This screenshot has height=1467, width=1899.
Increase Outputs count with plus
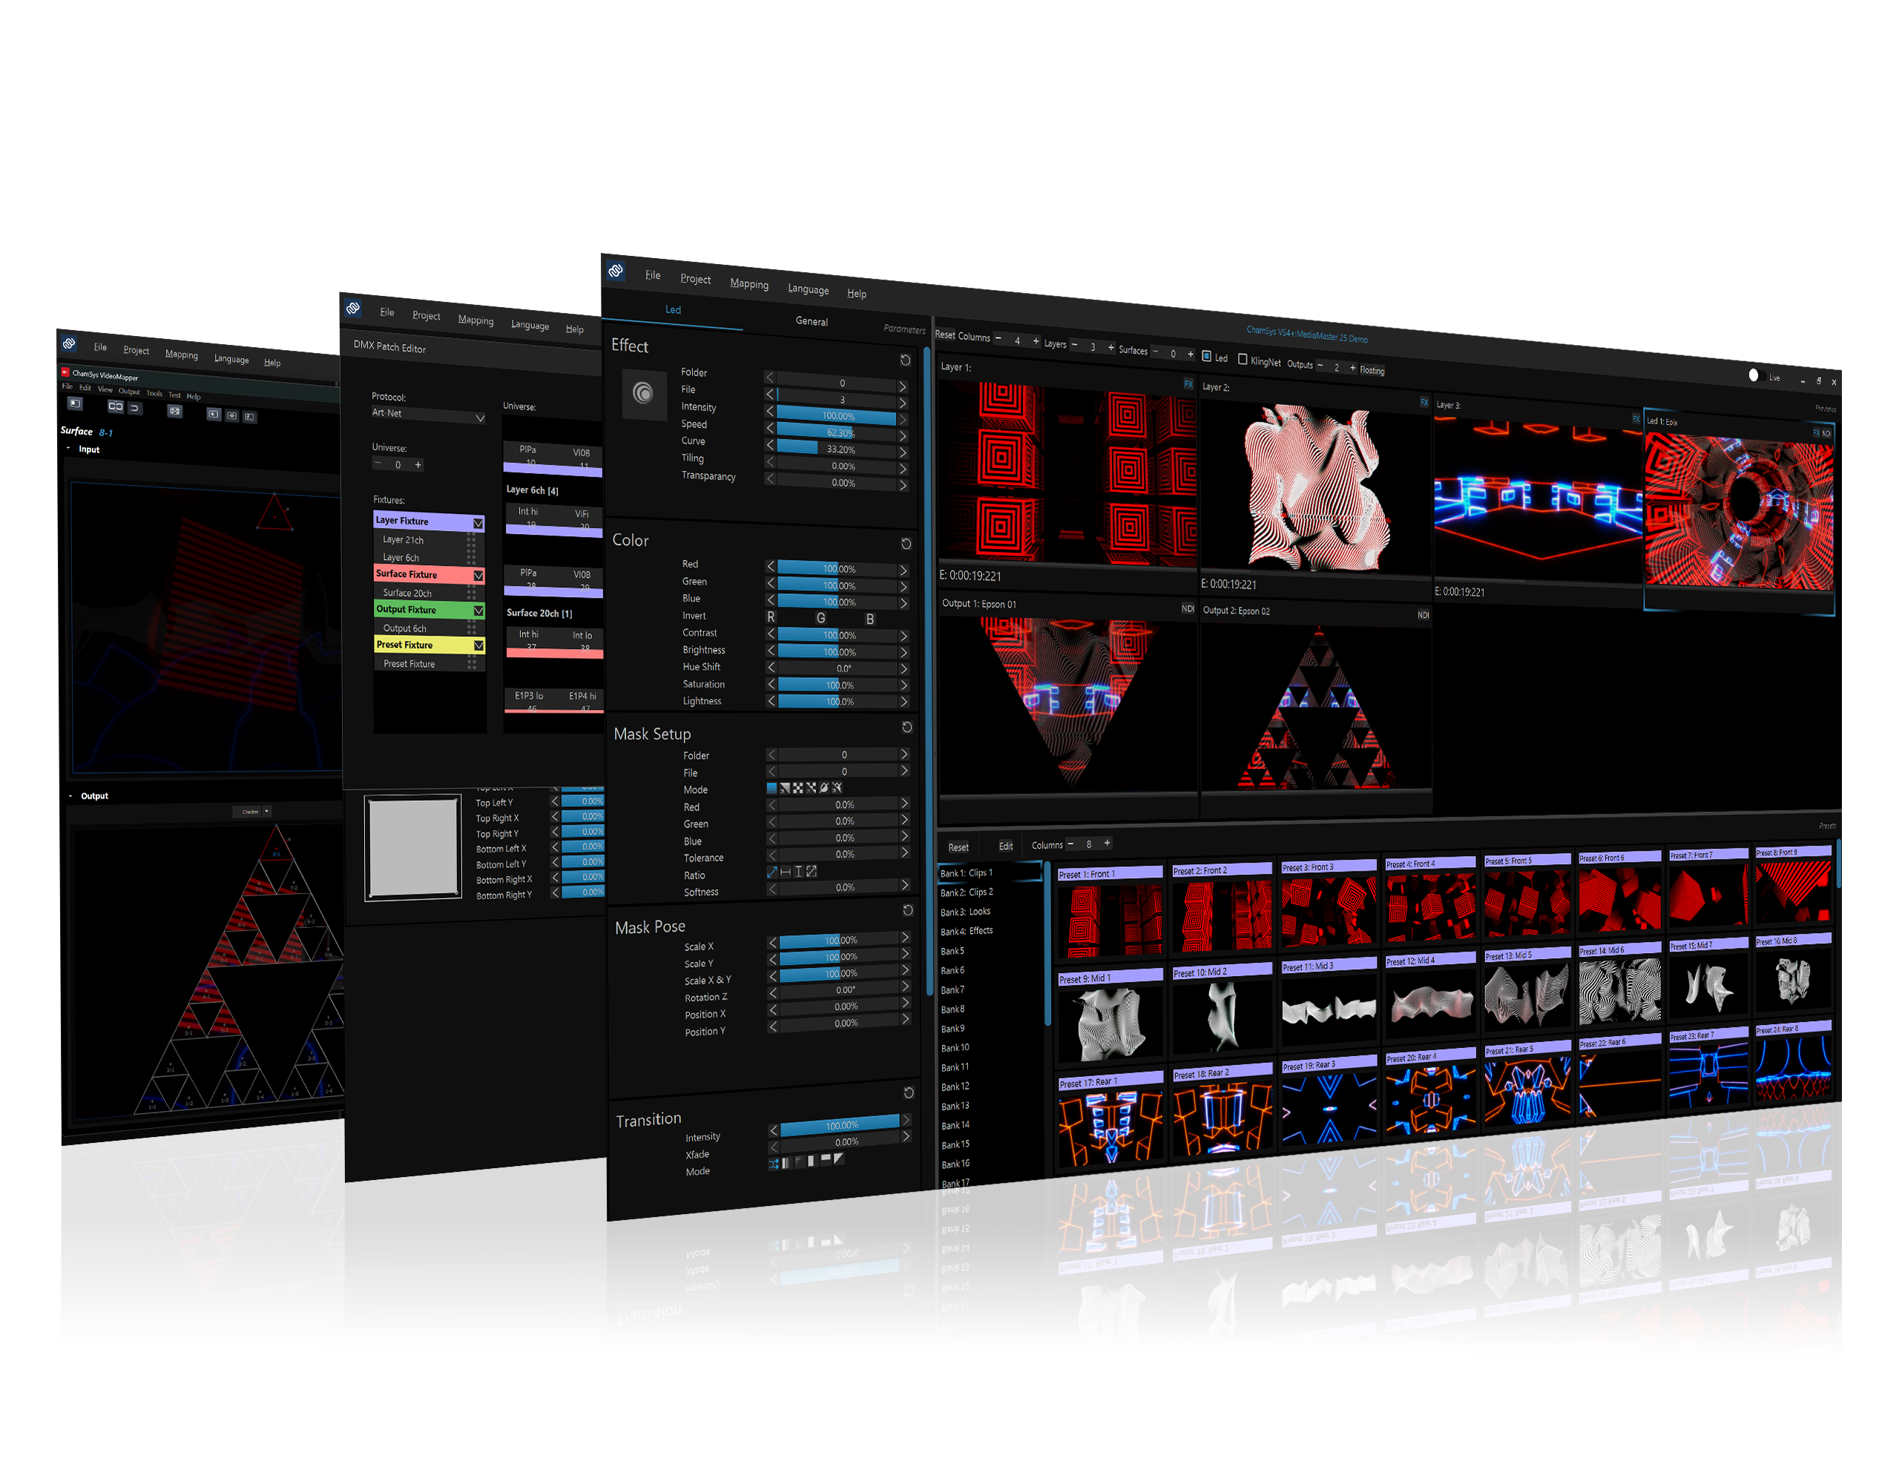(x=1353, y=368)
